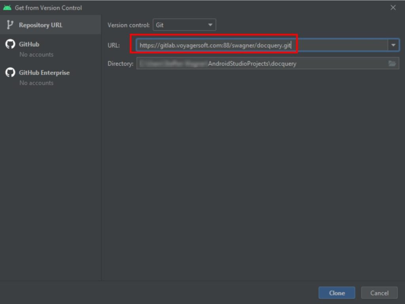Browse for folder in Directory field
405x304 pixels.
[x=392, y=64]
